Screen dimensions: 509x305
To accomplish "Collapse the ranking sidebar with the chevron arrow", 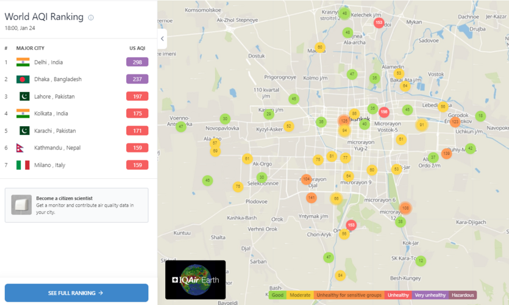I will click(x=162, y=39).
